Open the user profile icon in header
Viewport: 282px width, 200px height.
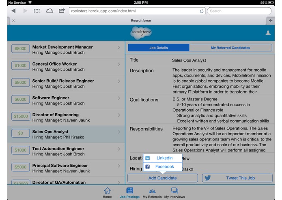click(x=268, y=33)
